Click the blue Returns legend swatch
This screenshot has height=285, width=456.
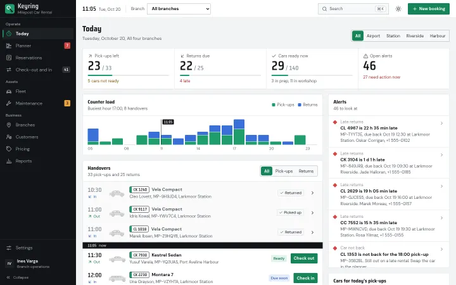point(300,104)
